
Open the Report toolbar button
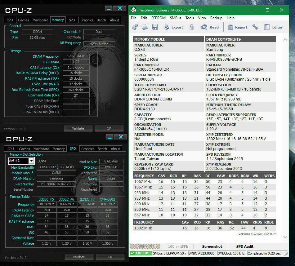[237, 27]
